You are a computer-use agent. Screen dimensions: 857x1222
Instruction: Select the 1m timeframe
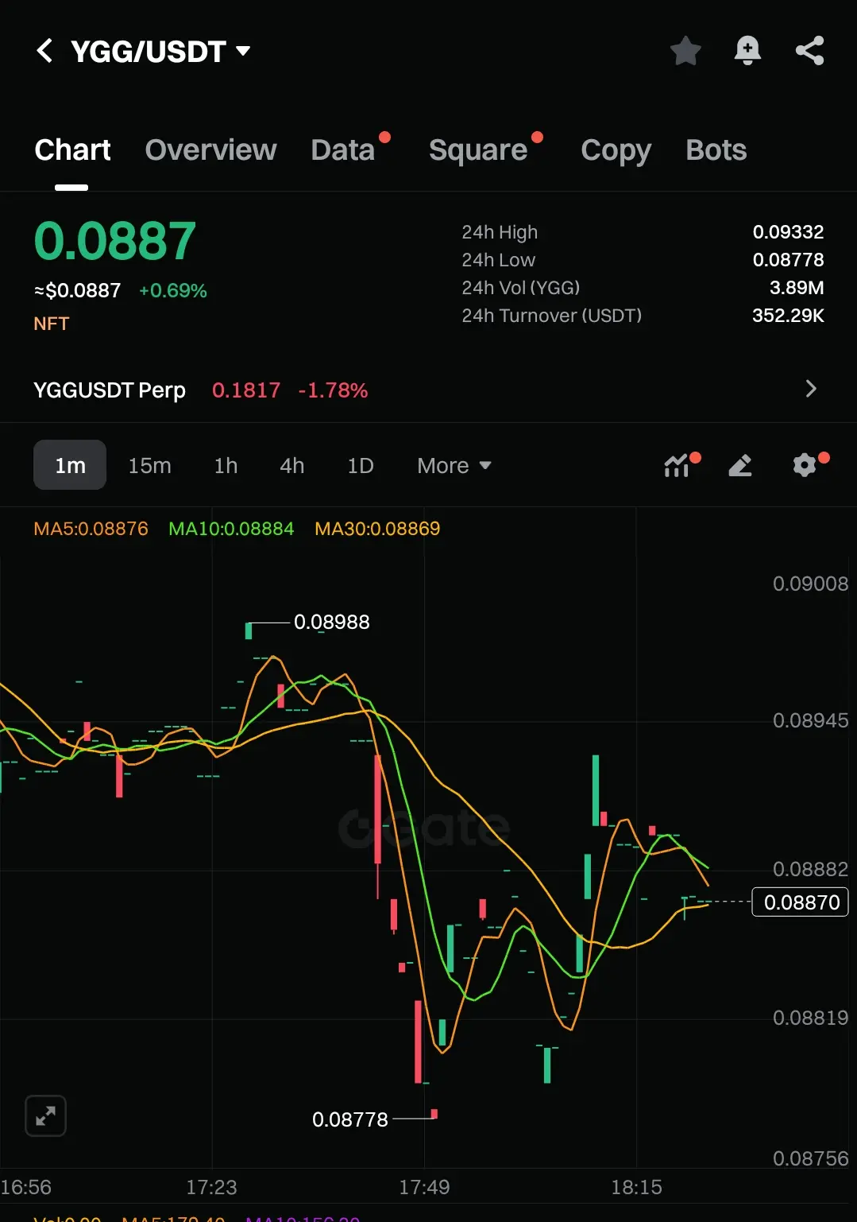pos(70,465)
